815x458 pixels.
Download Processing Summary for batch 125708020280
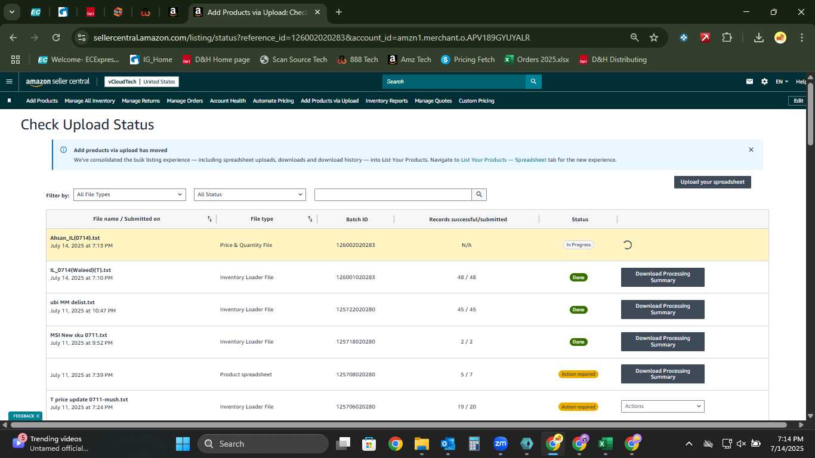663,374
